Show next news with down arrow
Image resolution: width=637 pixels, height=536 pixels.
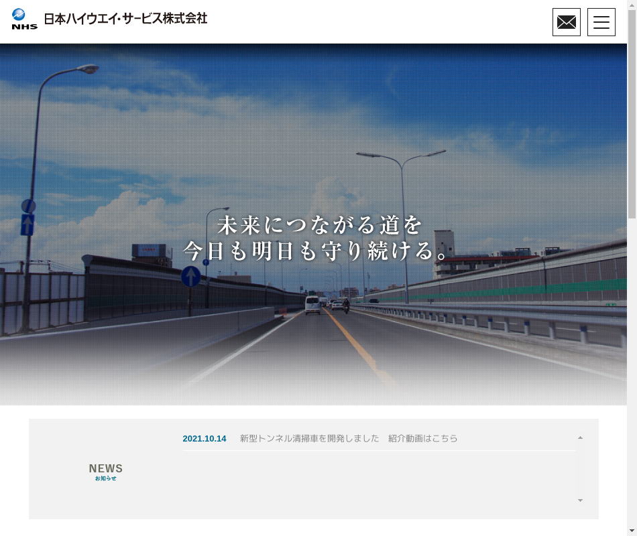pos(580,500)
